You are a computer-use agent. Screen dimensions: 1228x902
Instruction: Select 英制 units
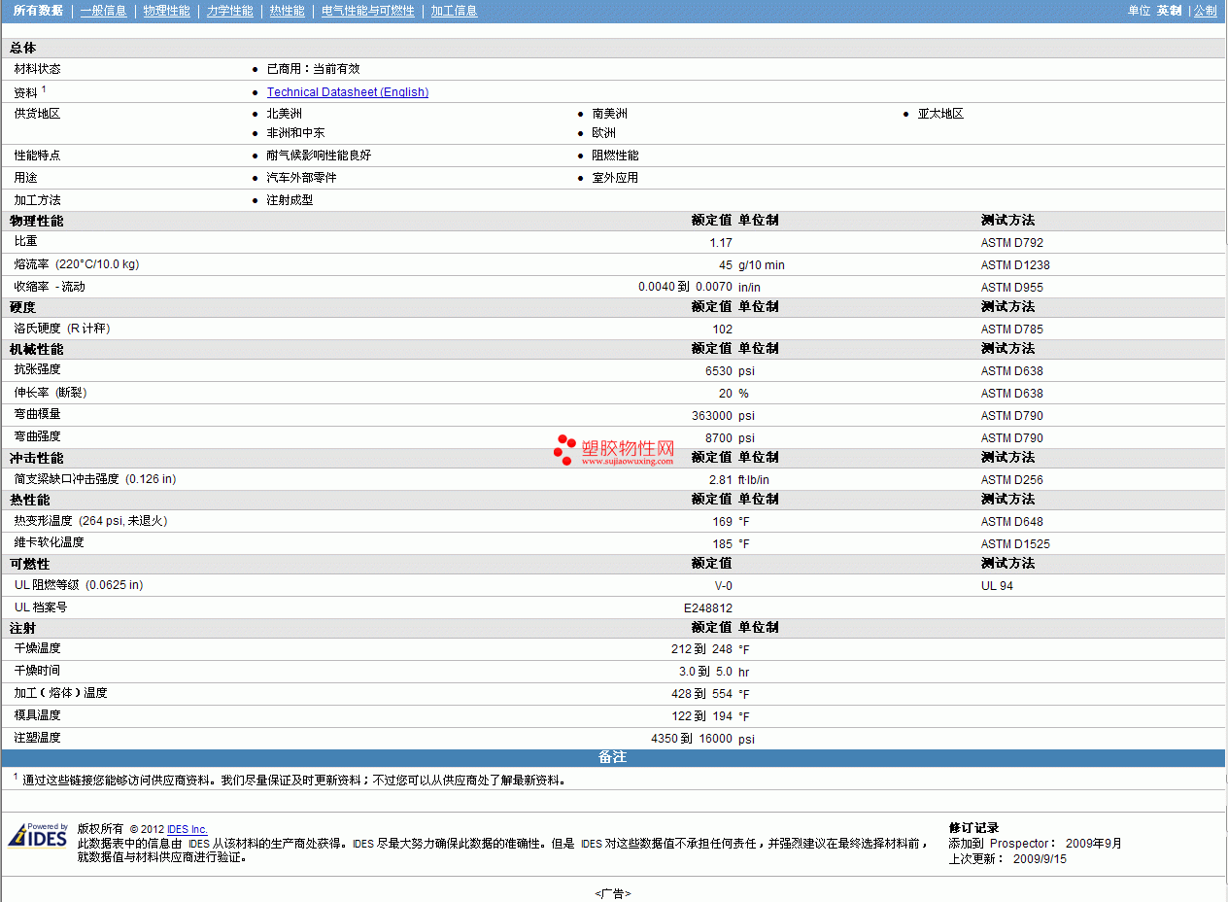tap(1169, 11)
